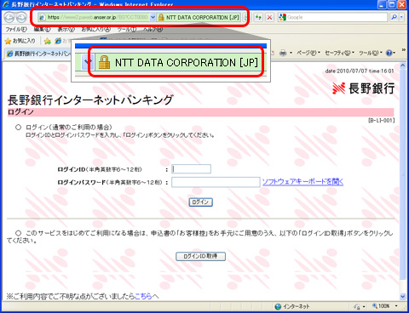
Task: Click the ログイン button
Action: [x=201, y=202]
